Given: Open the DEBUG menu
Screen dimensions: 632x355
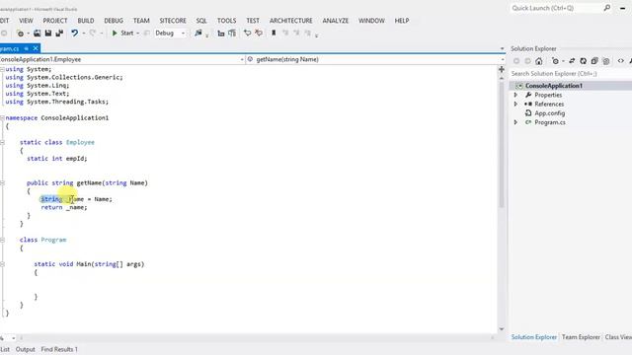Looking at the screenshot, I should tap(114, 21).
